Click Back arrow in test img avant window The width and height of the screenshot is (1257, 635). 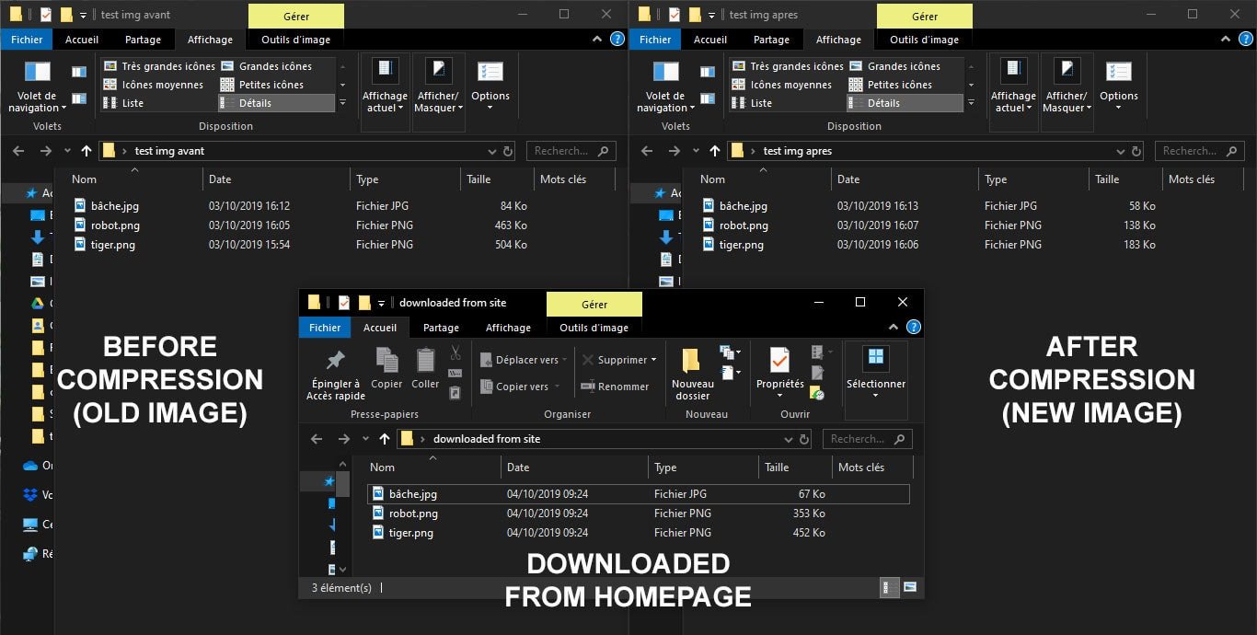[x=18, y=151]
